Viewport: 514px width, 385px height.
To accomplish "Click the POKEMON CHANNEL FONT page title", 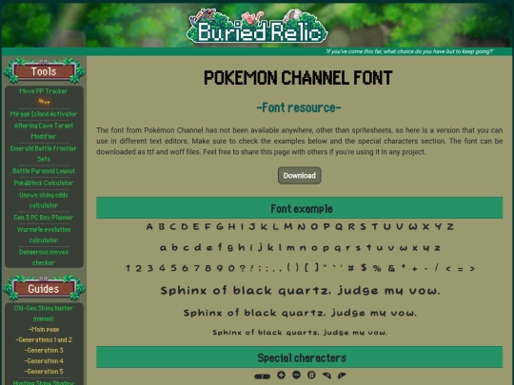I will [x=298, y=78].
